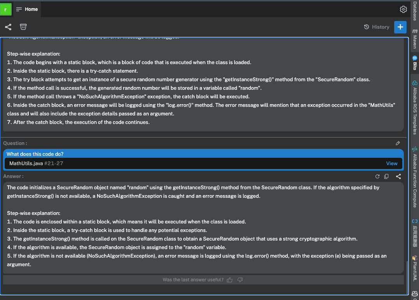
Task: Open the Alibaba Function Compute side tab
Action: coord(415,177)
